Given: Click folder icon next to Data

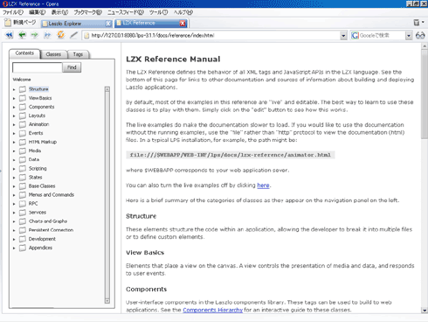Looking at the screenshot, I should click(23, 159).
